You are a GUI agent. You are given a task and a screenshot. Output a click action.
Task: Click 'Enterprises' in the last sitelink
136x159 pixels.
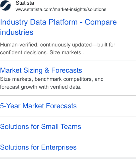coord(59,147)
